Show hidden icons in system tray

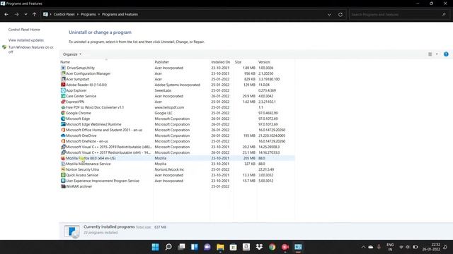click(x=363, y=247)
